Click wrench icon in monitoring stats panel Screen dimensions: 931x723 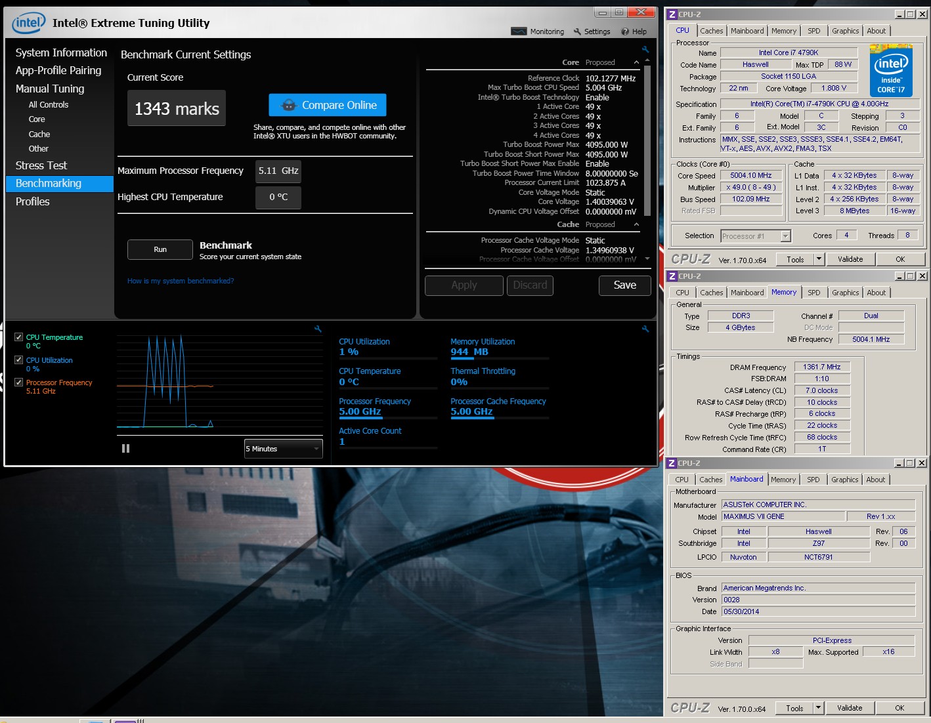pos(645,329)
